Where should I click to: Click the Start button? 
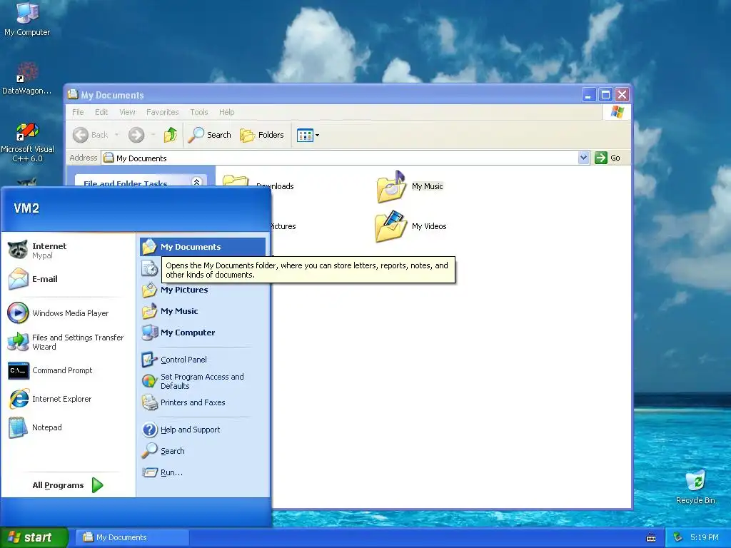34,537
